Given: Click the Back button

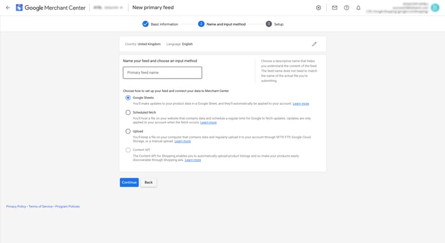Looking at the screenshot, I should tap(148, 182).
